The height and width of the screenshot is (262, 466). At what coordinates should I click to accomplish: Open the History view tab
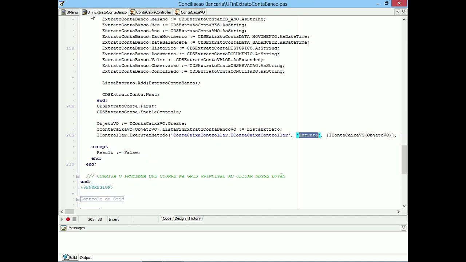(195, 218)
